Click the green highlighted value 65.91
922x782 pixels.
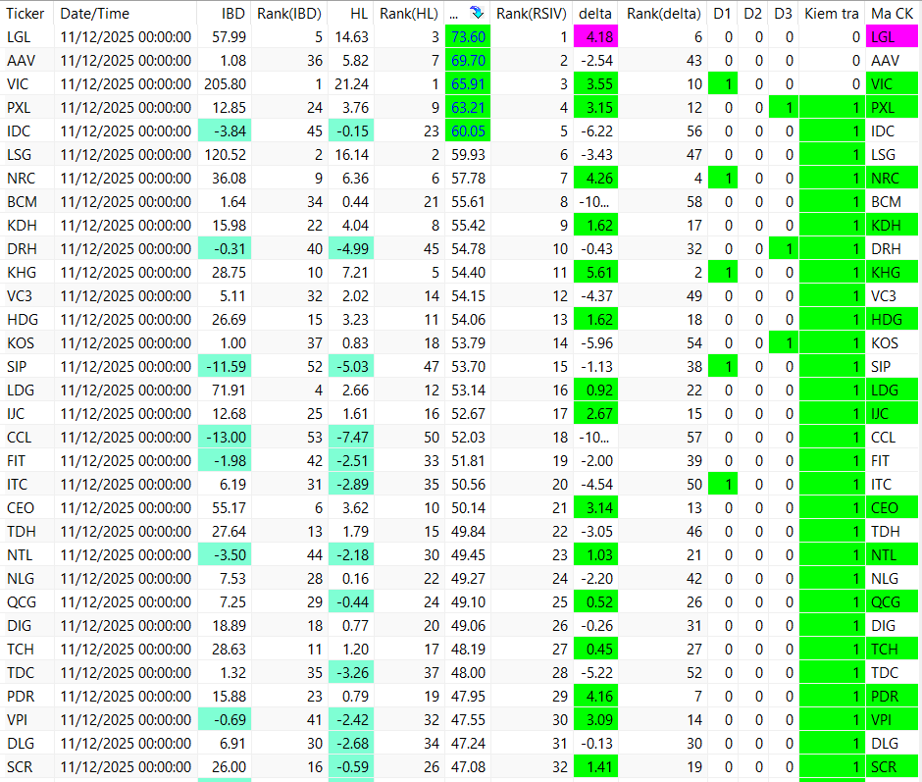point(468,84)
